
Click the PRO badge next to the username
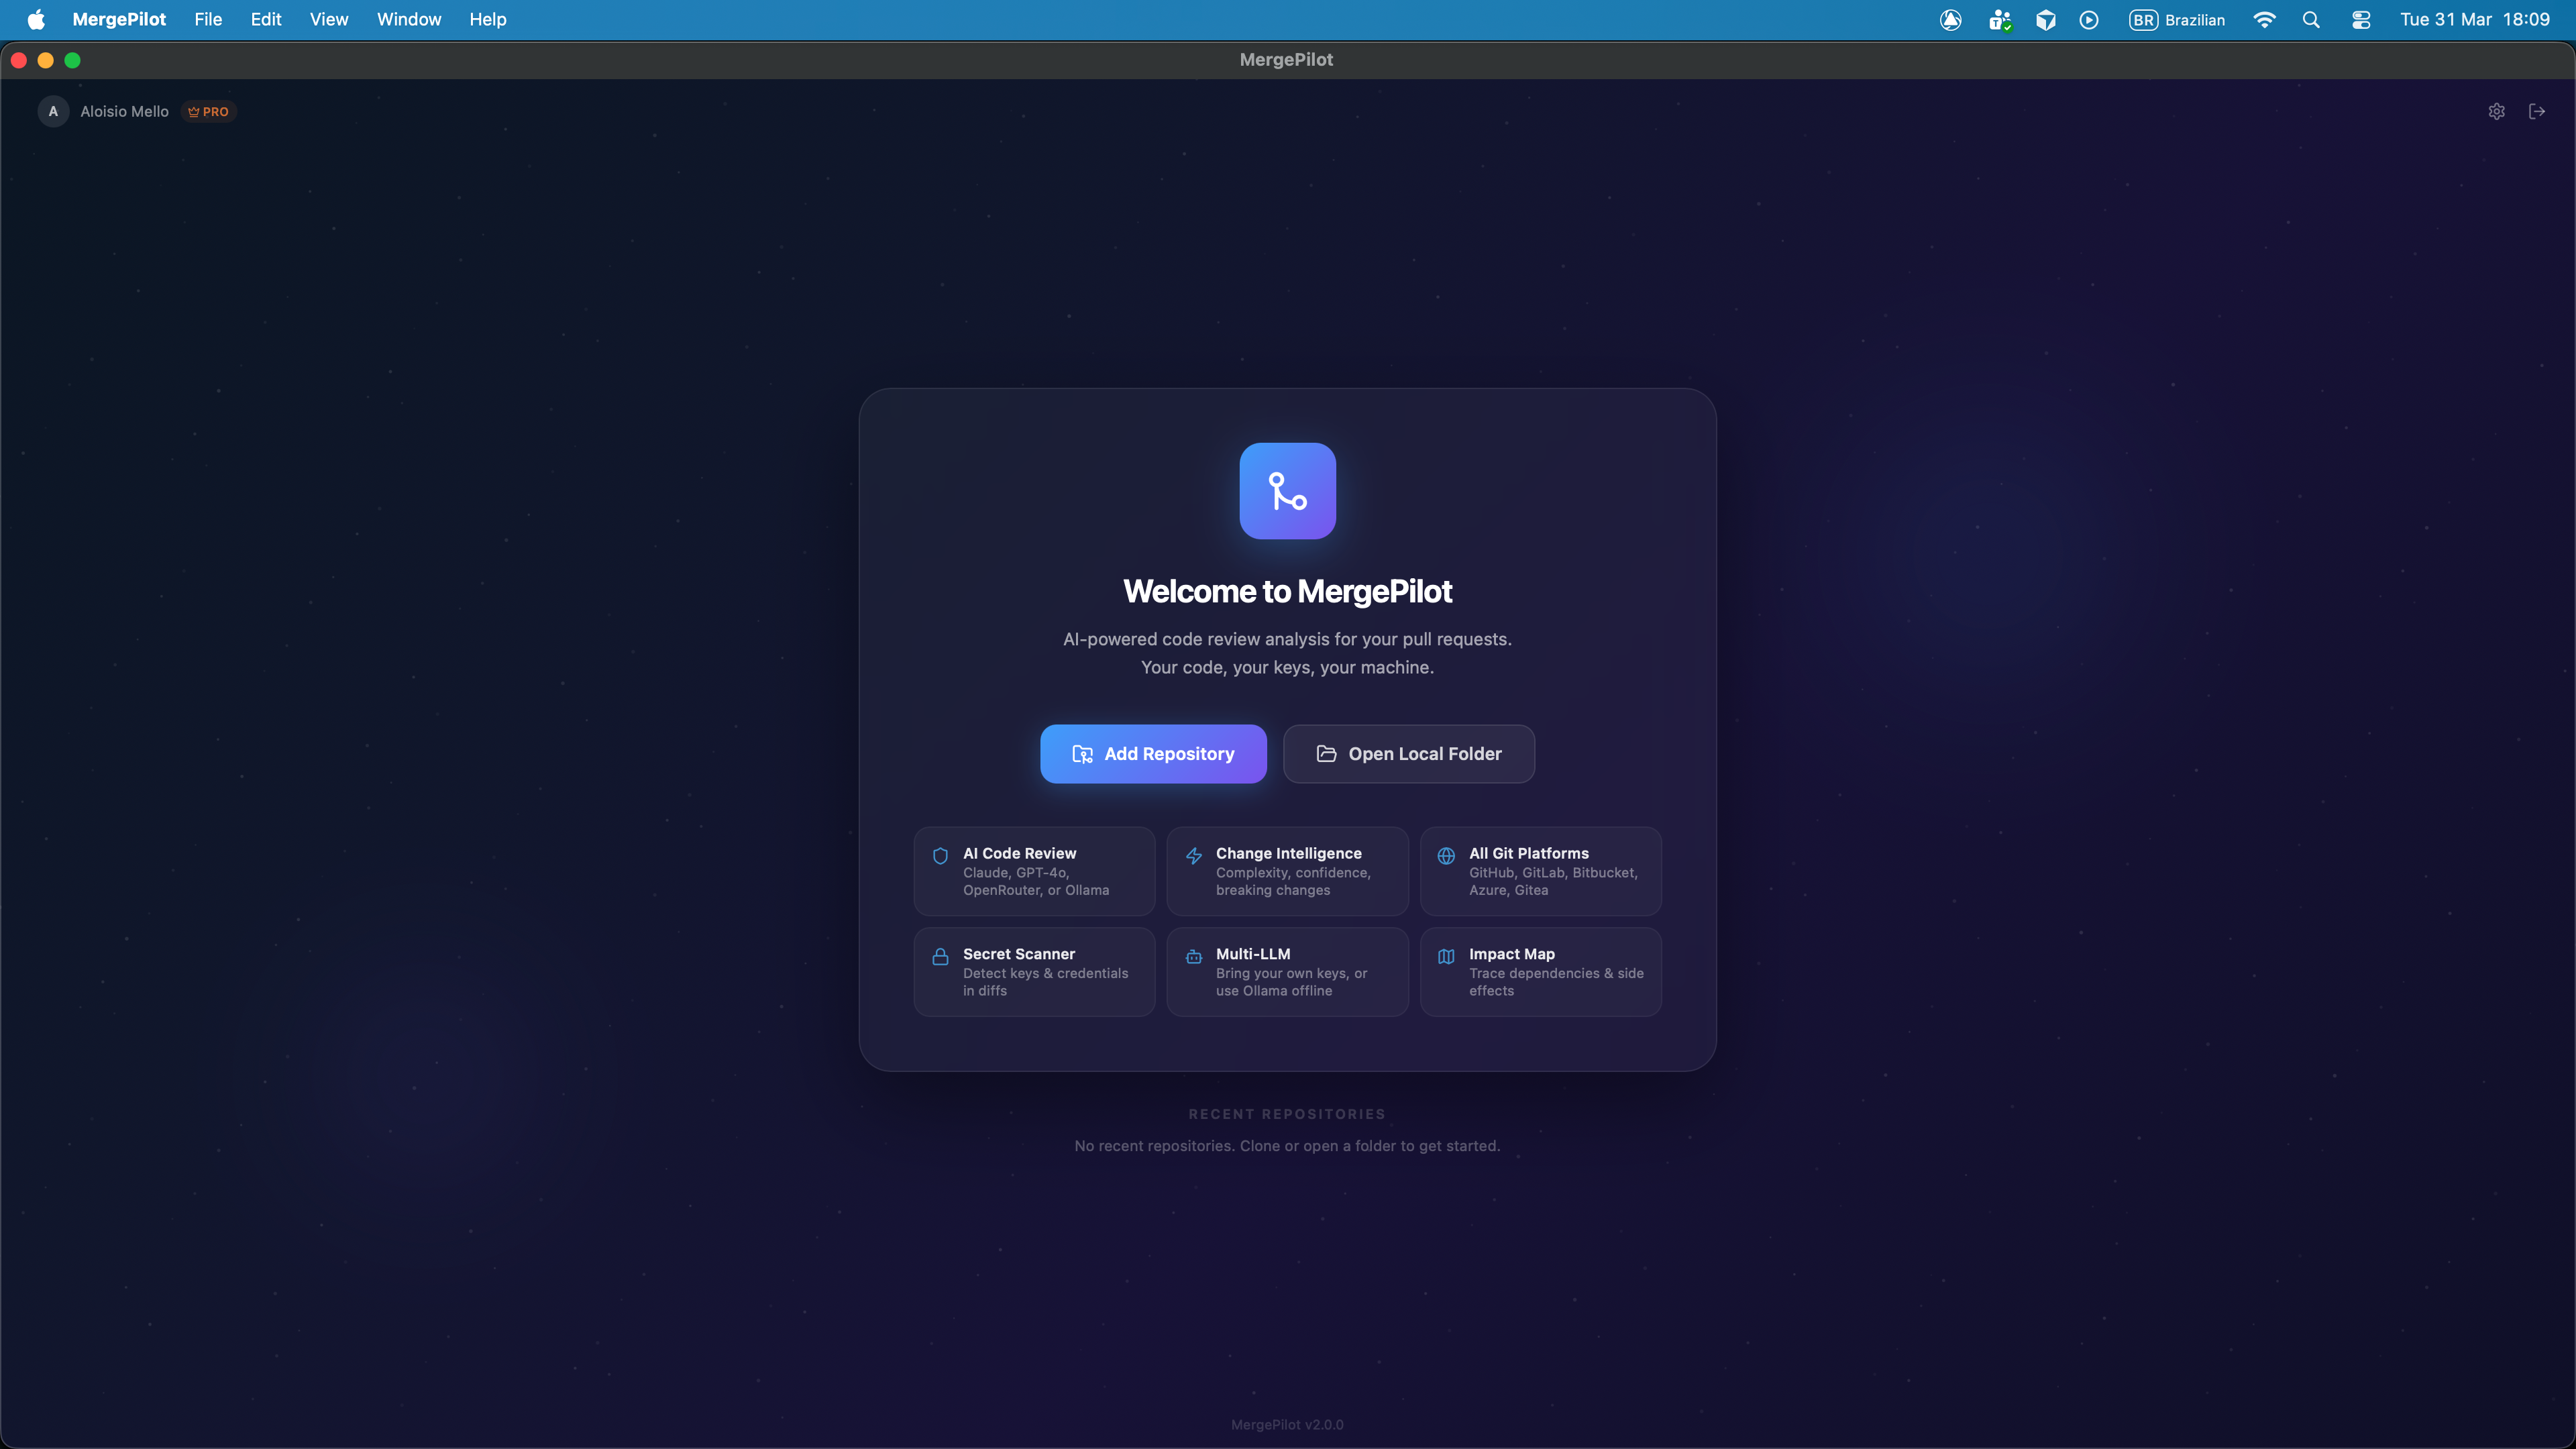click(x=207, y=111)
